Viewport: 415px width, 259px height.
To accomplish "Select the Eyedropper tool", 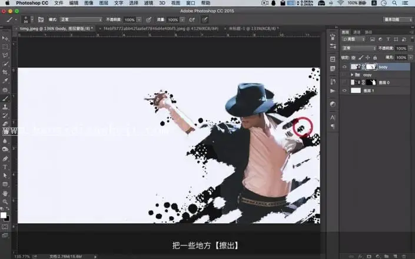I will [5, 81].
